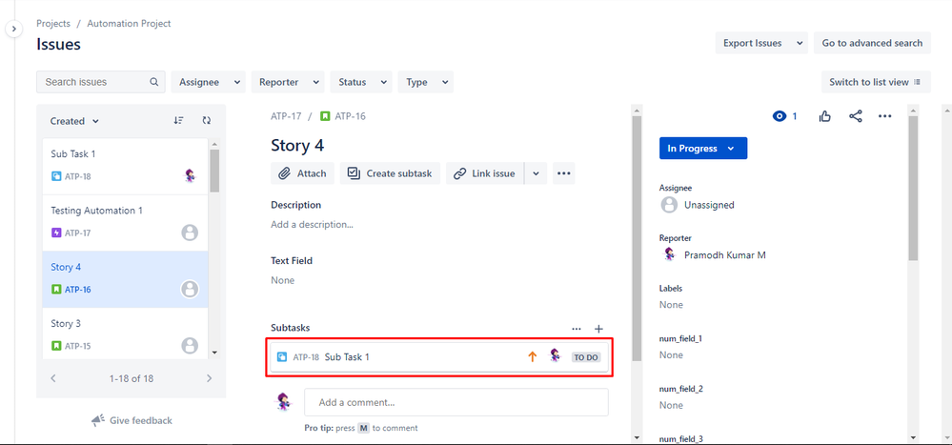
Task: Open more actions beside Link issue
Action: 564,173
